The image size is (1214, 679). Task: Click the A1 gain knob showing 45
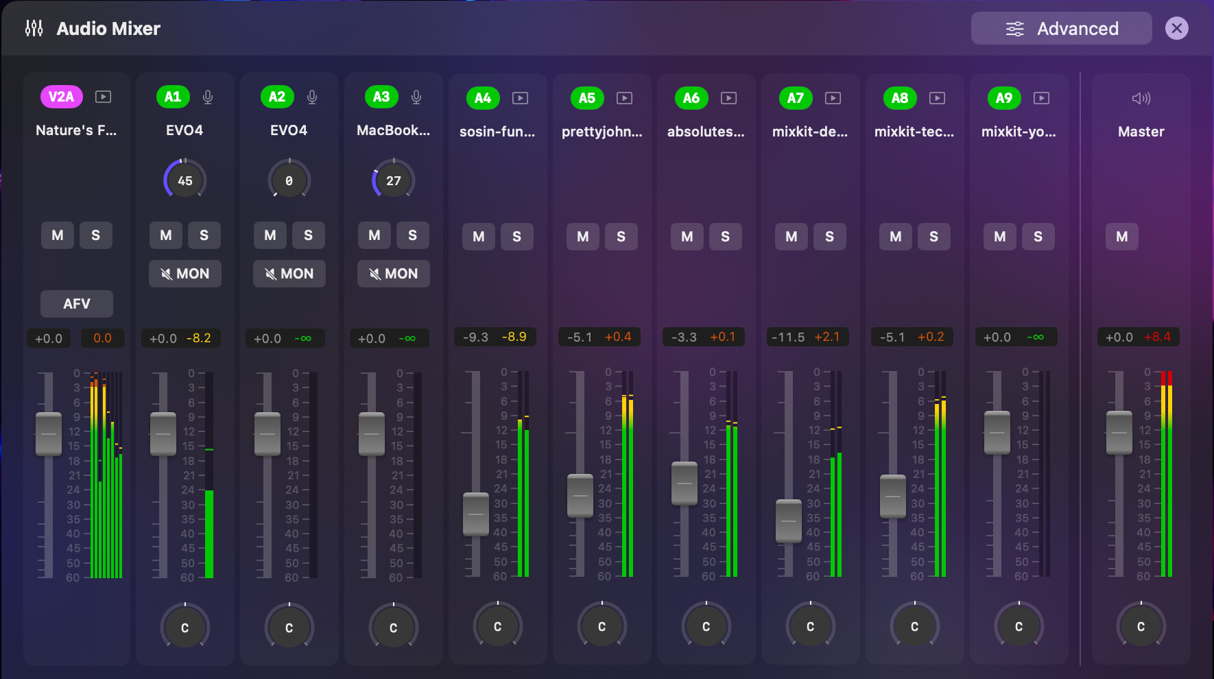(x=185, y=180)
